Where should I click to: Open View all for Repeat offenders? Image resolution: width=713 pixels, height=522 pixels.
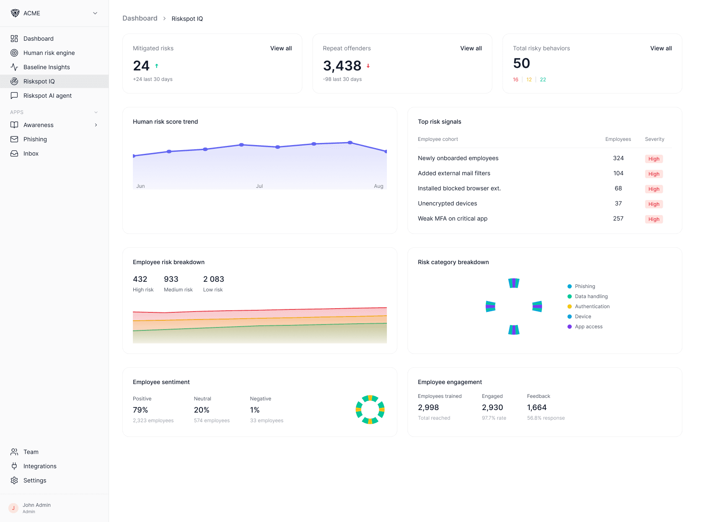pos(471,48)
